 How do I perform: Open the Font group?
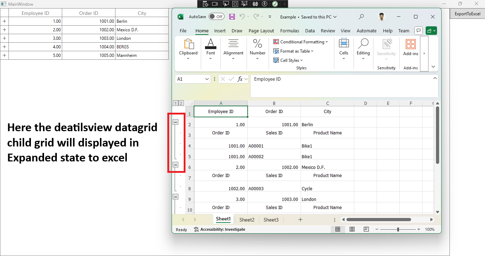click(211, 49)
